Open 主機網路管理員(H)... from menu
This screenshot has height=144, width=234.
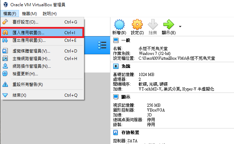coord(42,59)
